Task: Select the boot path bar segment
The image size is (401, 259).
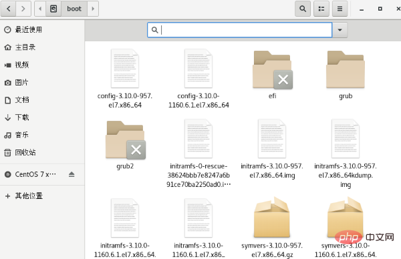Action: (x=74, y=9)
